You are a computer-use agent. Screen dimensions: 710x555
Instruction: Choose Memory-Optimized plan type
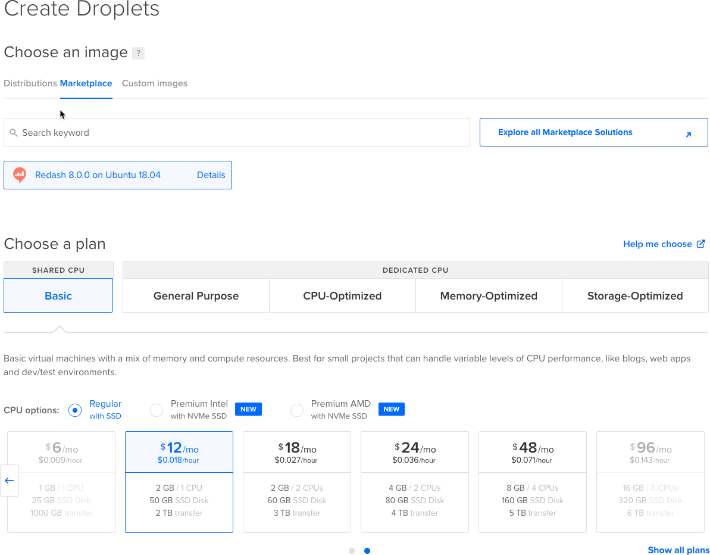point(489,295)
